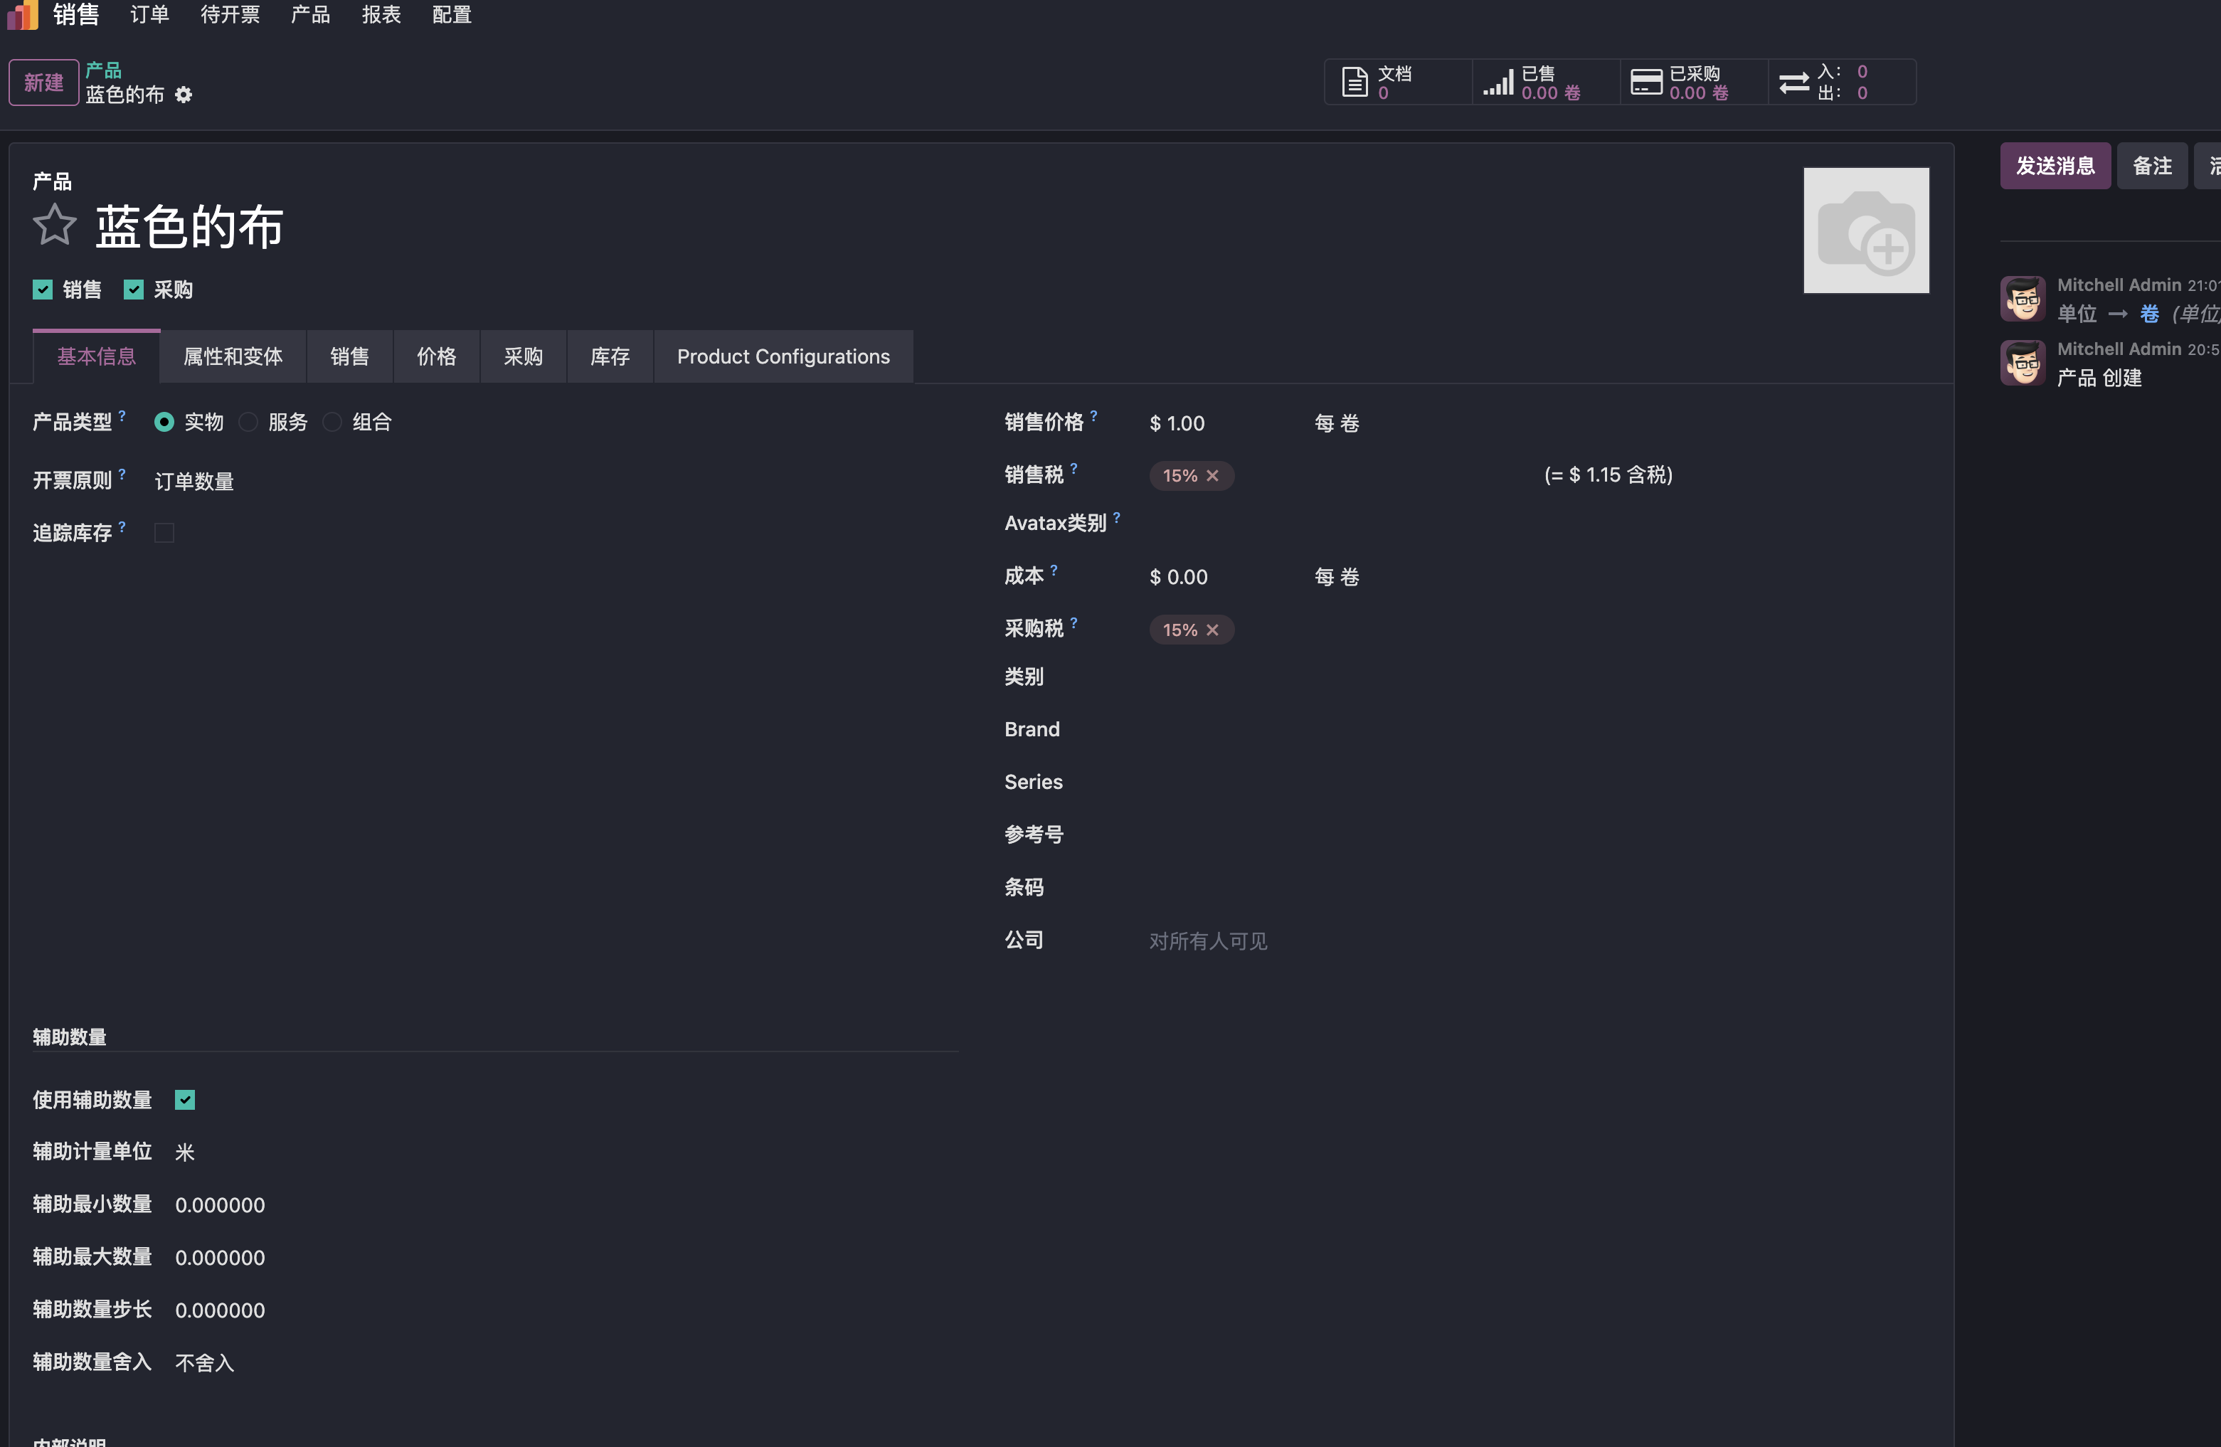The height and width of the screenshot is (1447, 2221).
Task: Edit the 辅助最小数量 value field
Action: tap(566, 1205)
